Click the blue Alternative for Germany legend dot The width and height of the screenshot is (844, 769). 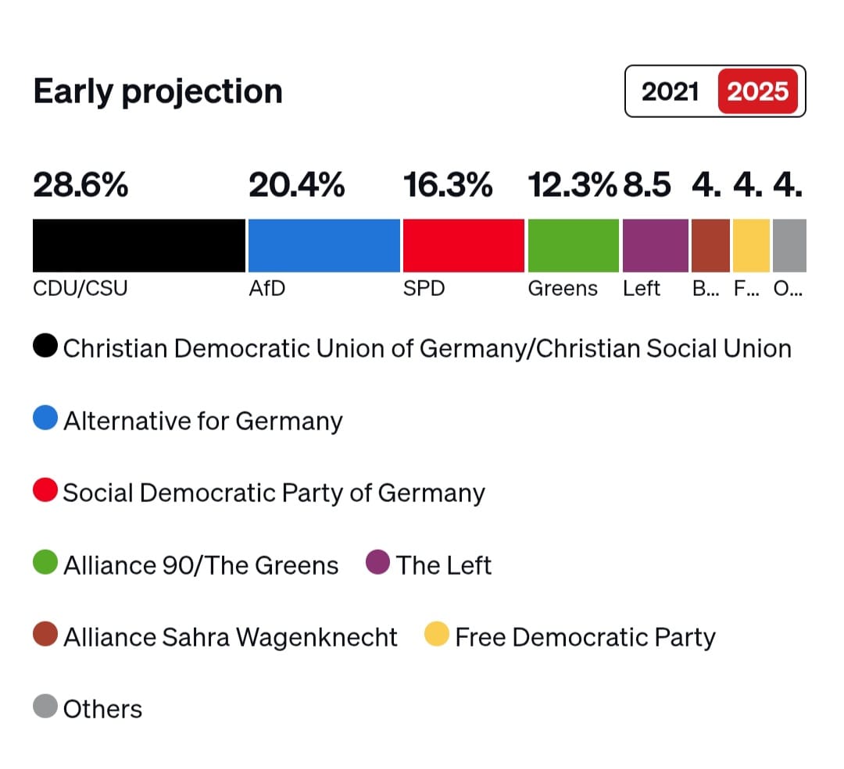(x=45, y=419)
